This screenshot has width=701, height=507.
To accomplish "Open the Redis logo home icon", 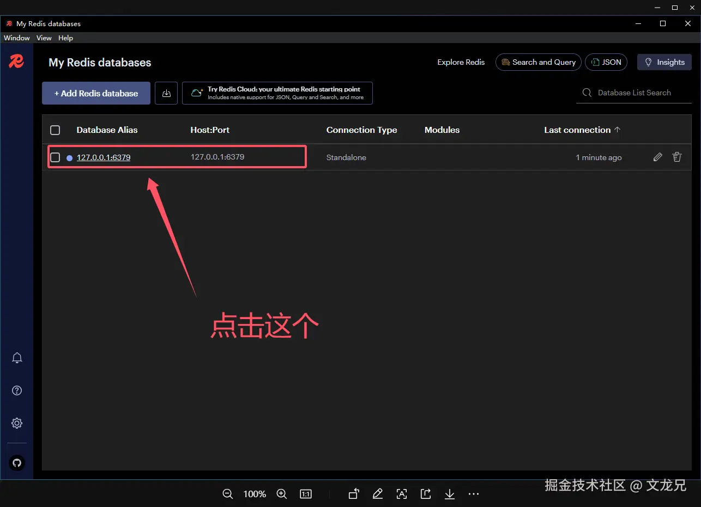I will coord(16,61).
